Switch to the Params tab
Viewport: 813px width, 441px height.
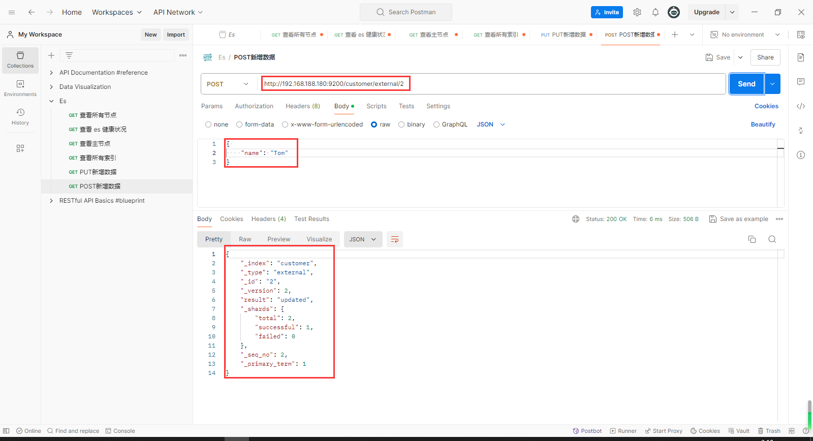[212, 106]
